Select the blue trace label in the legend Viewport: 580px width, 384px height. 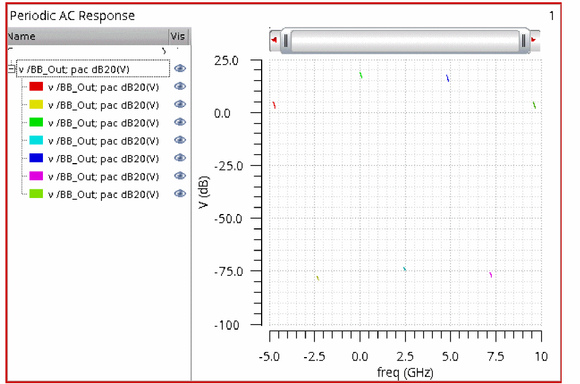pos(103,159)
